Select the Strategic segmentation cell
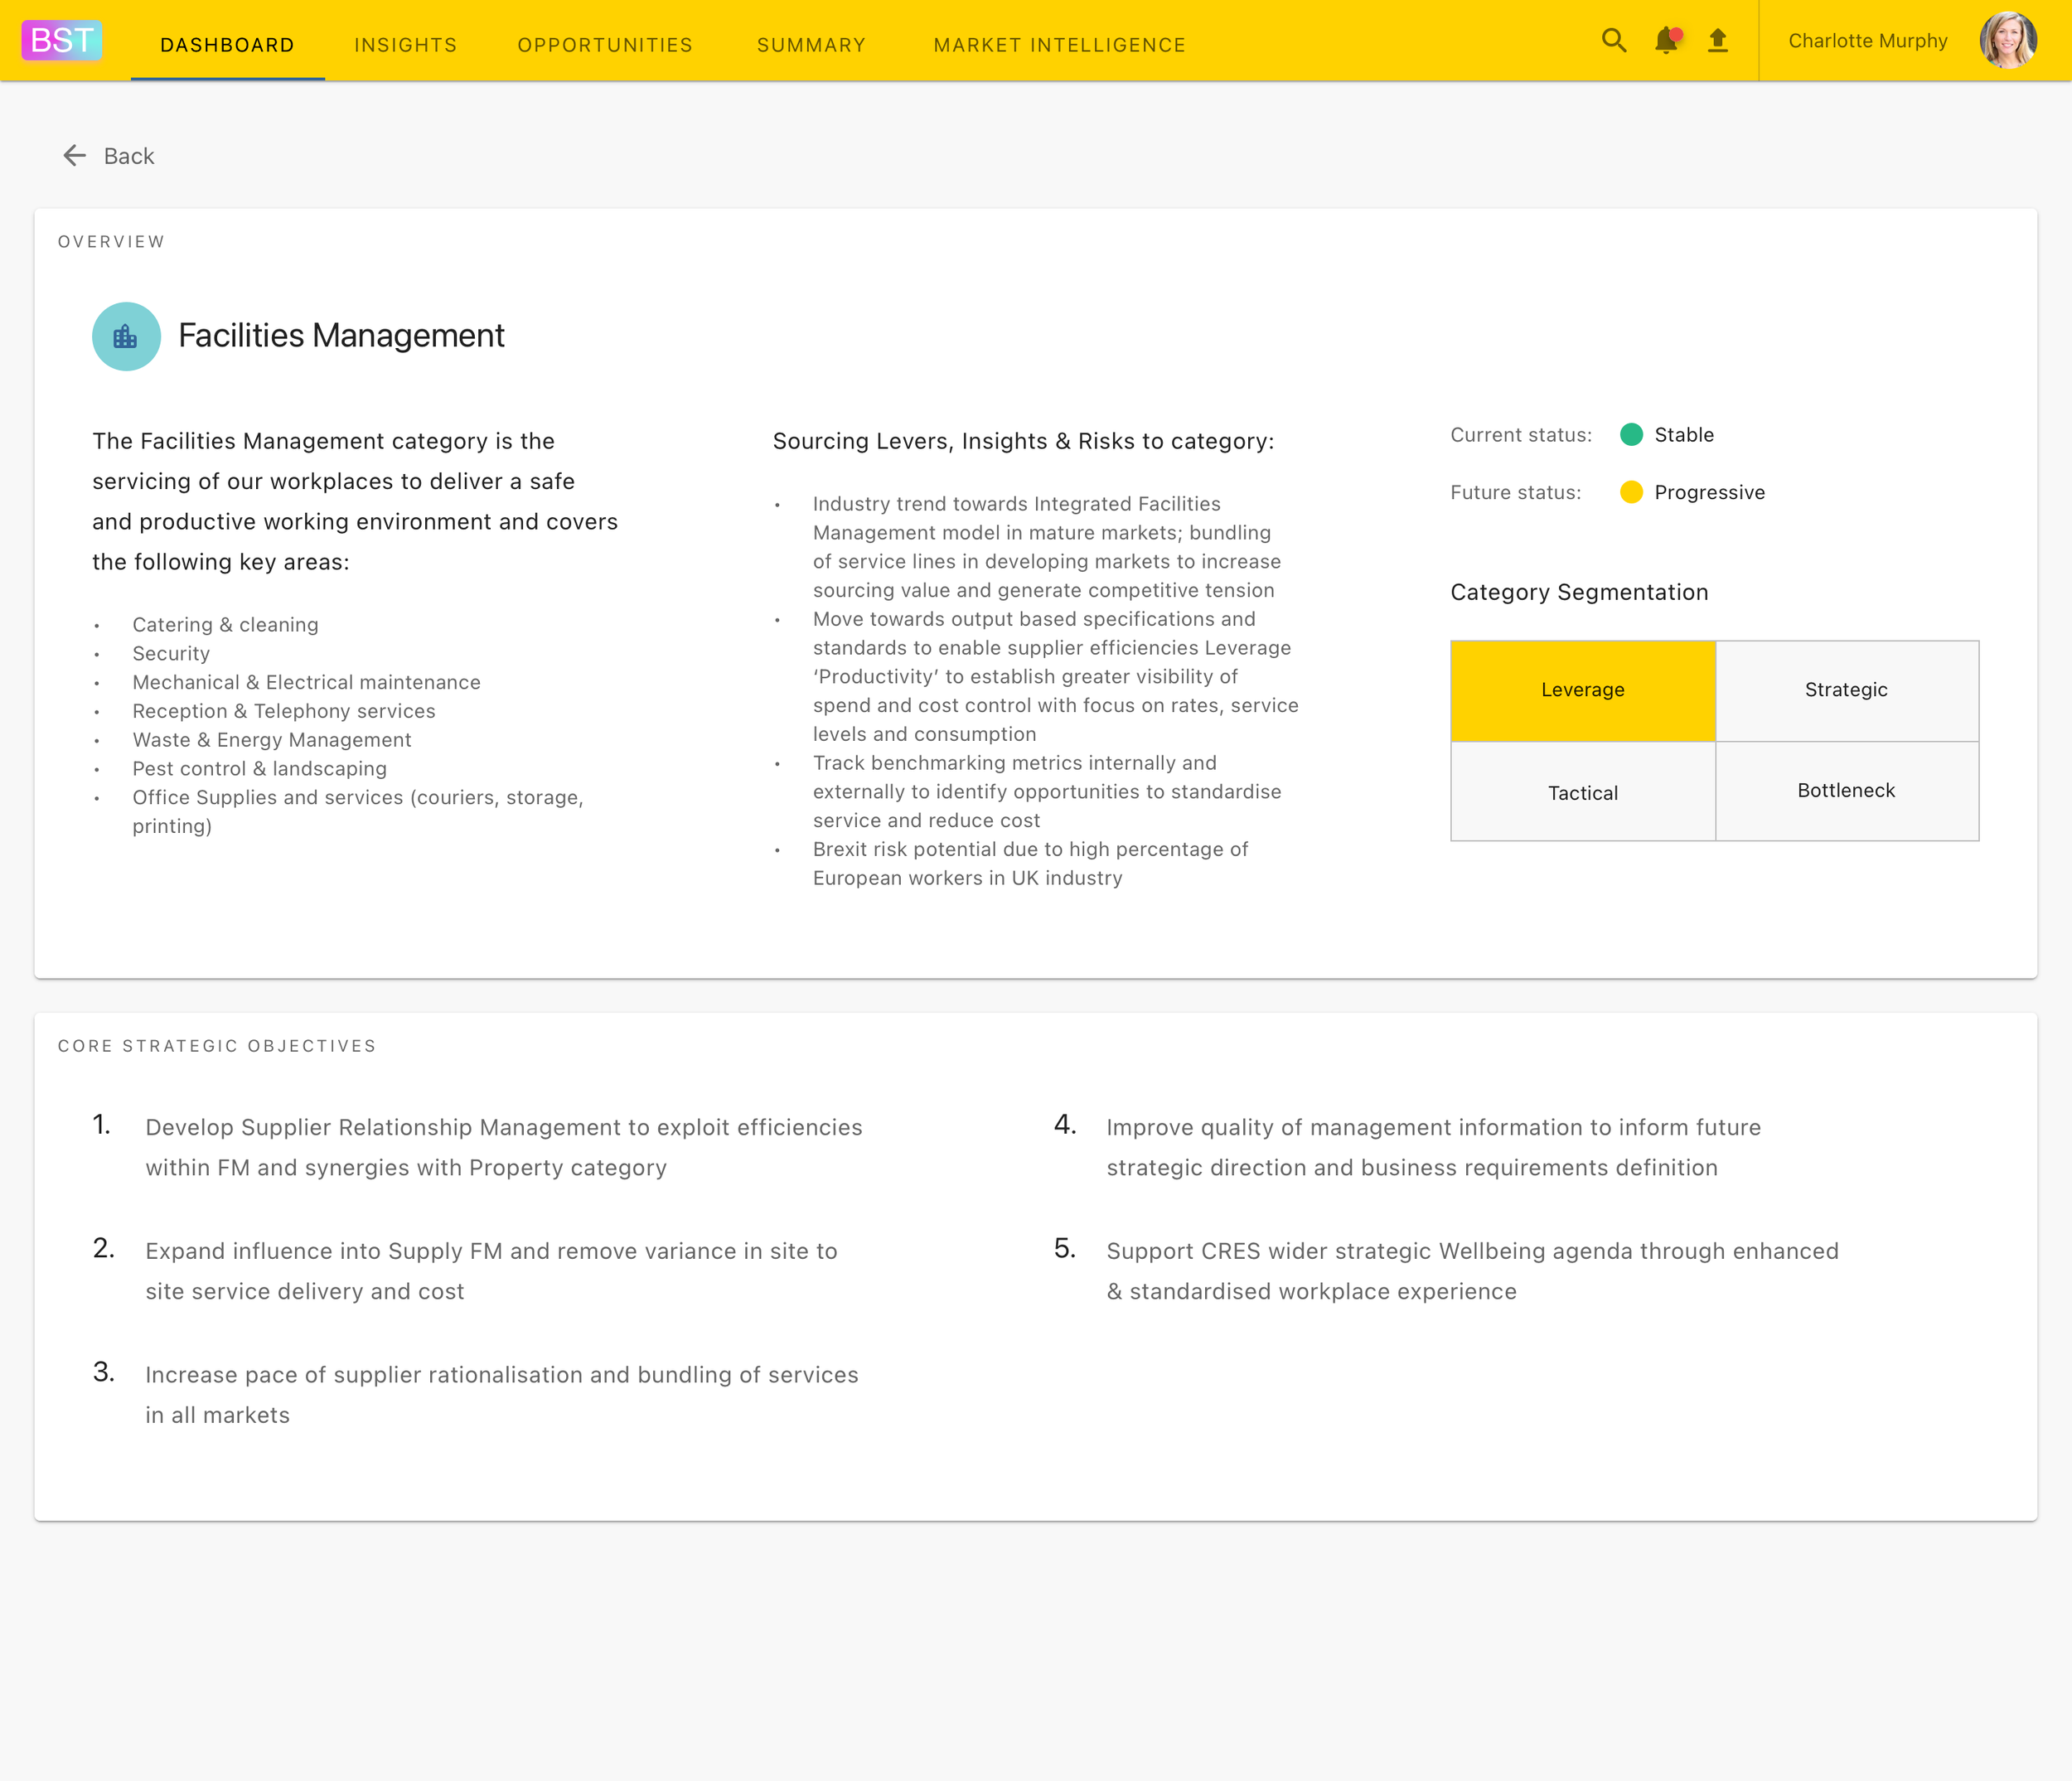This screenshot has height=1781, width=2072. point(1846,690)
